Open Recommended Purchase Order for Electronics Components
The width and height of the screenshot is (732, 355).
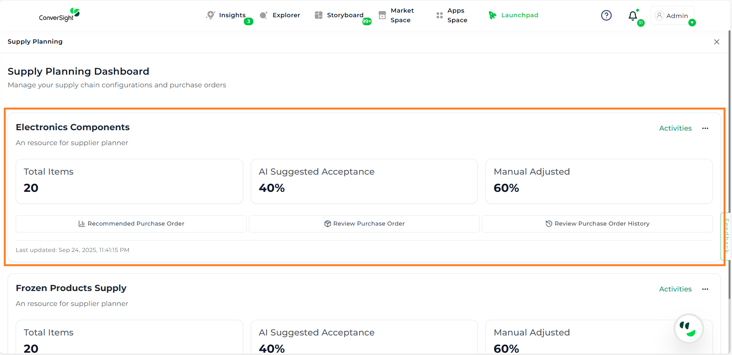pyautogui.click(x=131, y=224)
